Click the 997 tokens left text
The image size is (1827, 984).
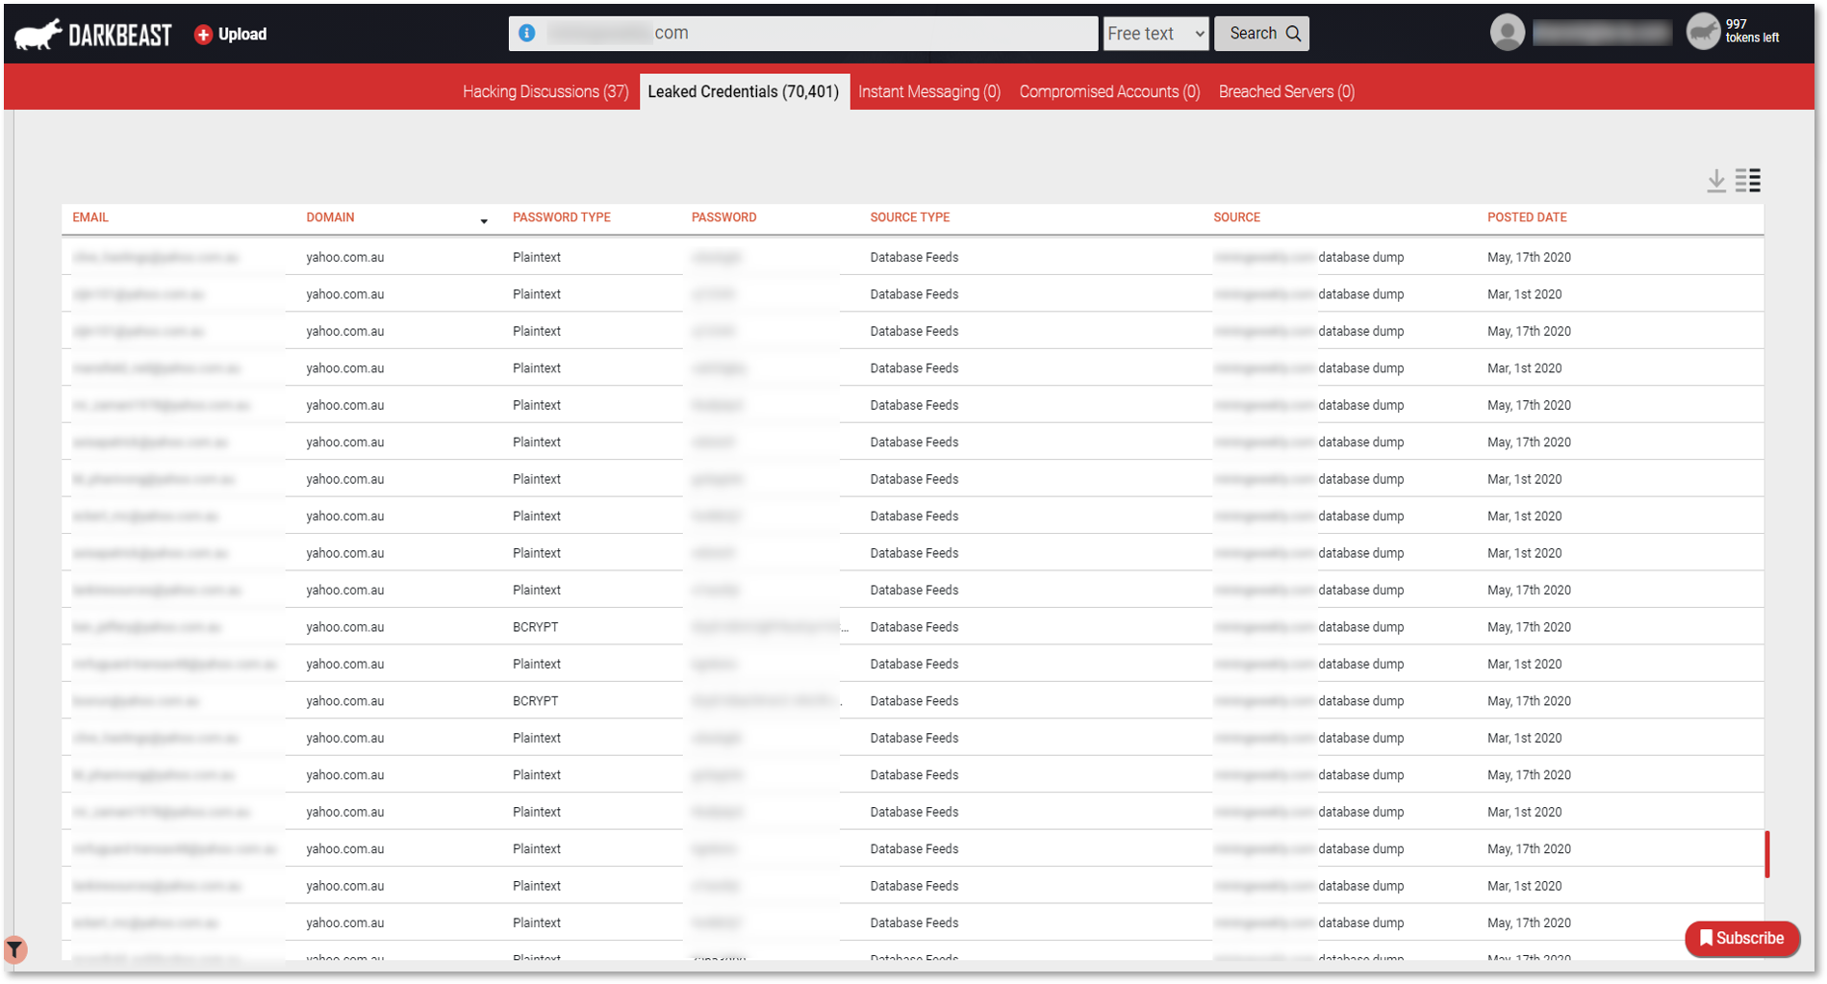(x=1752, y=31)
